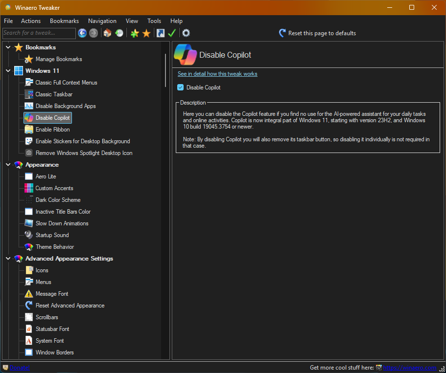This screenshot has width=446, height=373.
Task: Collapse the Appearance section chevron
Action: coord(8,164)
